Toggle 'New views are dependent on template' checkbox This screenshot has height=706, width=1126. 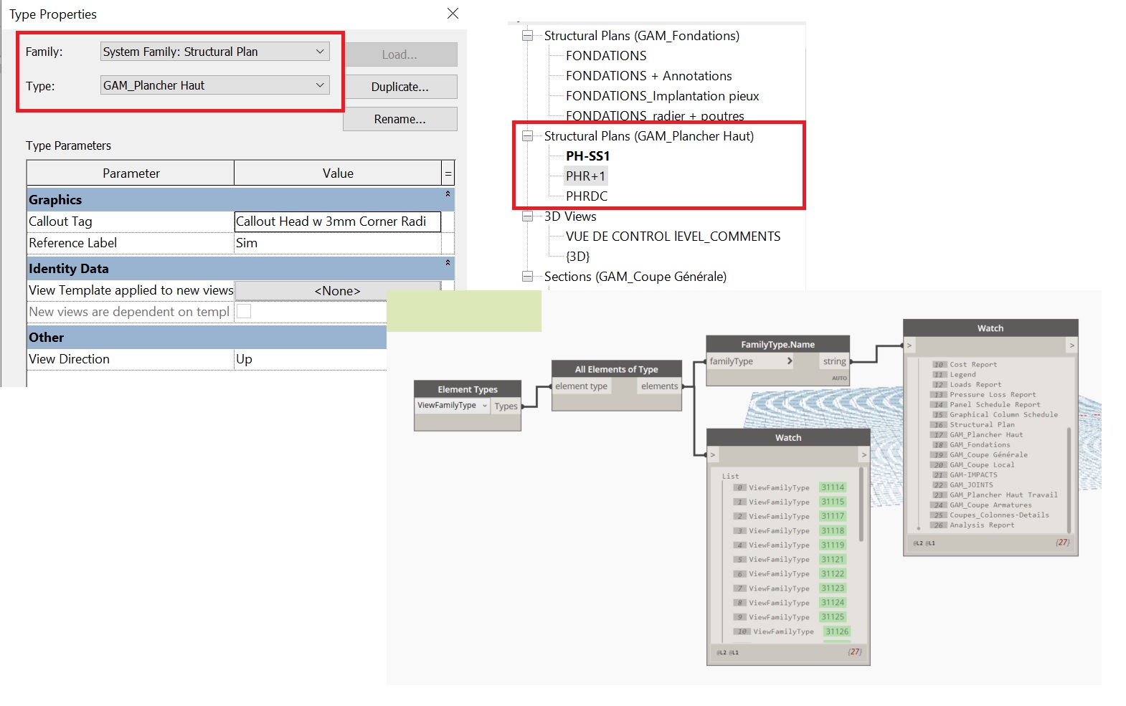[x=244, y=312]
